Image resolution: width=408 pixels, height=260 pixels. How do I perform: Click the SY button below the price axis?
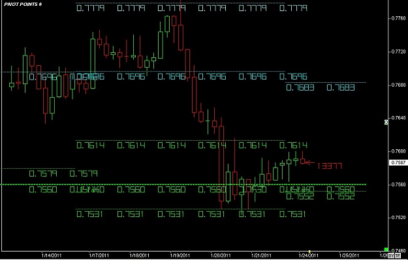391,255
